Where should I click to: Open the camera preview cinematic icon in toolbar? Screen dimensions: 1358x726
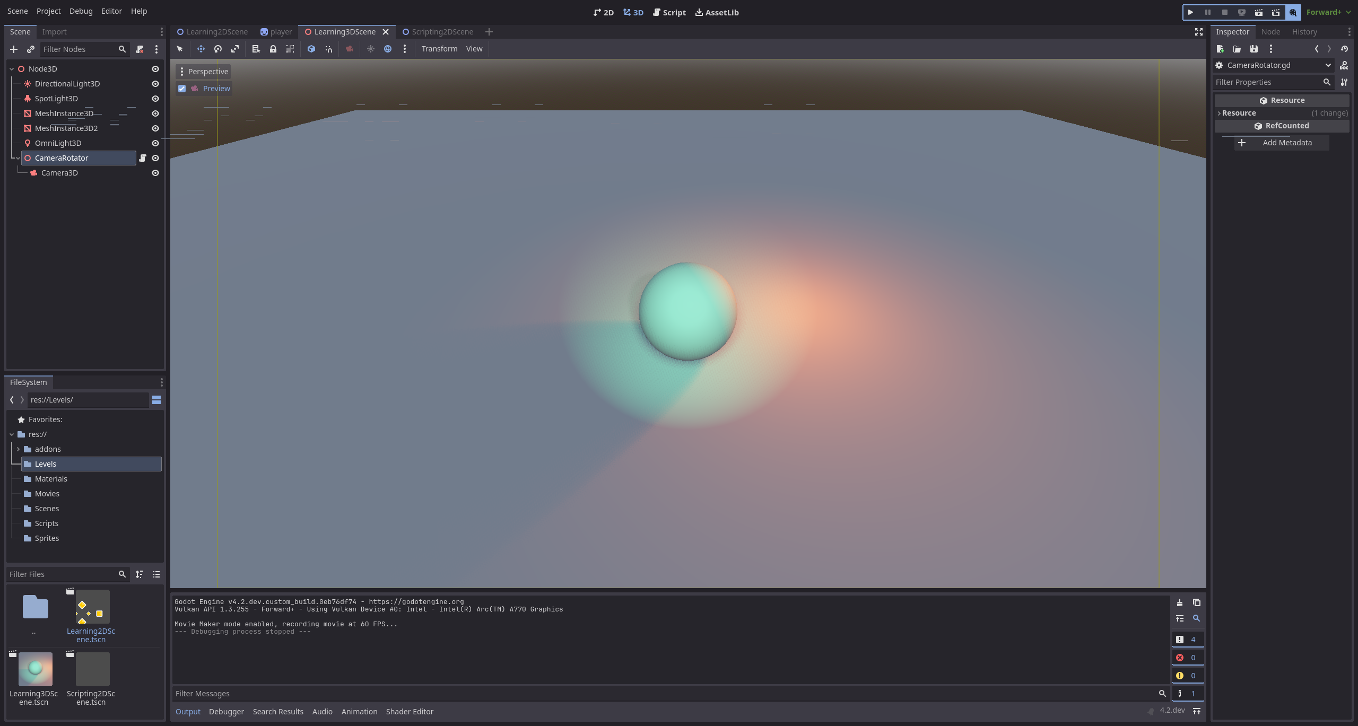(x=349, y=49)
